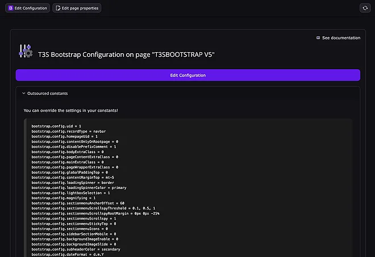Click the sectionmenuScrollspyRootMargin constant line
Image resolution: width=375 pixels, height=257 pixels.
click(95, 213)
